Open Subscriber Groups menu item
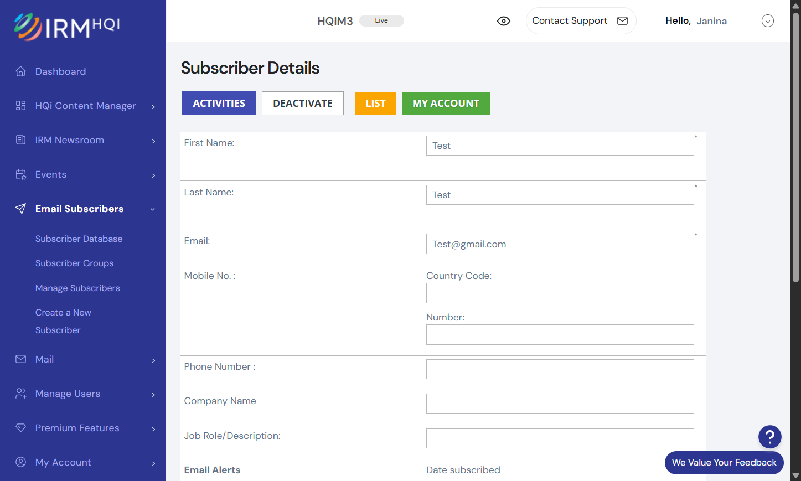 [75, 263]
